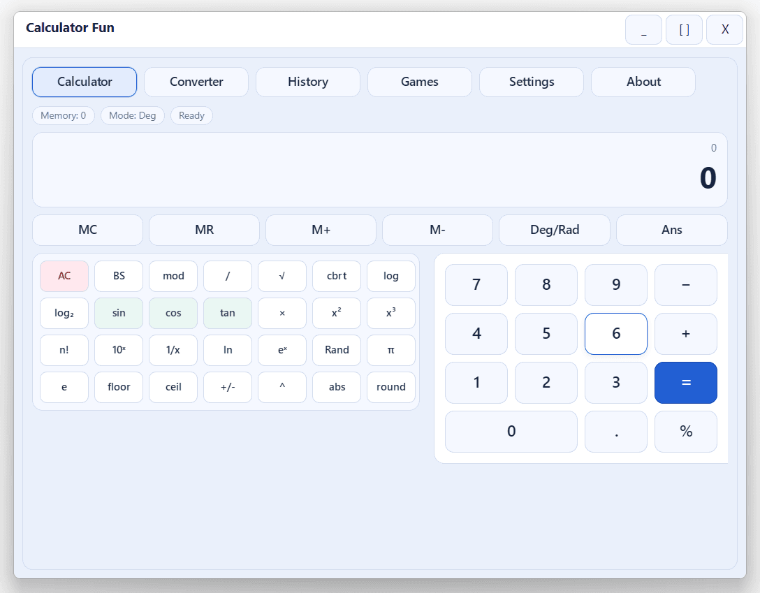Click the natural log (ln) key
760x593 pixels.
click(227, 350)
